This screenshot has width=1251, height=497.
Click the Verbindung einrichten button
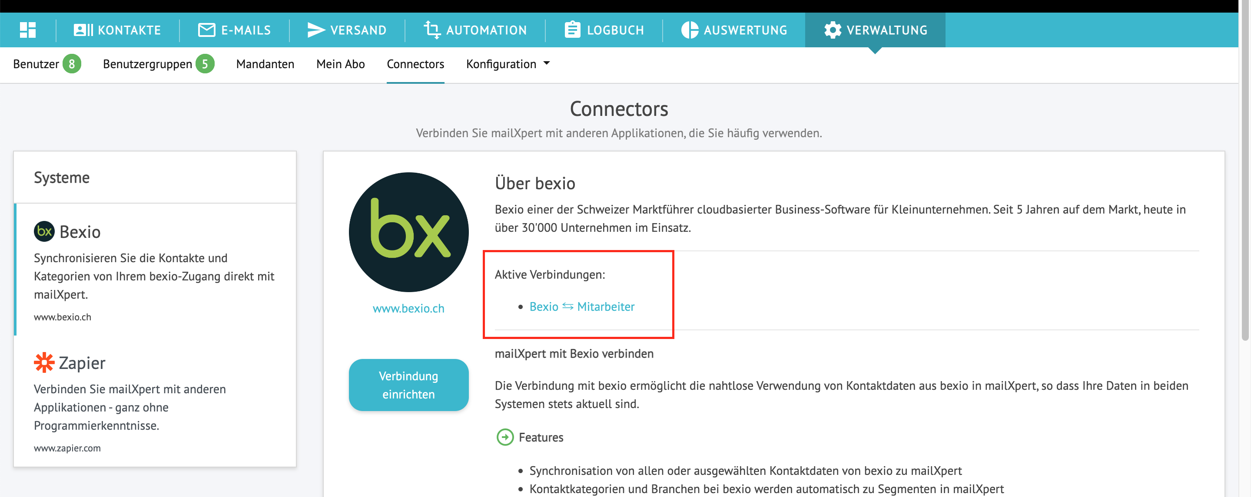pos(408,385)
